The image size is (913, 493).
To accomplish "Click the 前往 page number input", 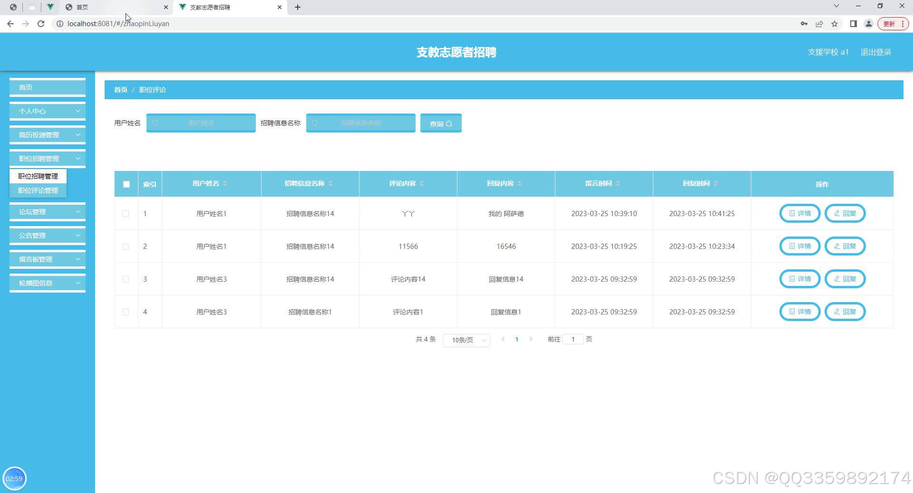I will [x=573, y=339].
